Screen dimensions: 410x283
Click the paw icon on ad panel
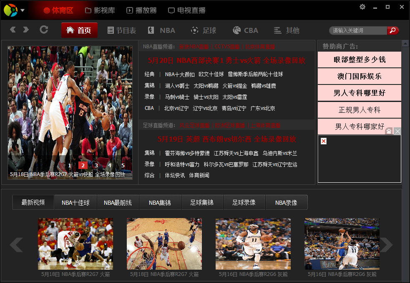click(x=389, y=131)
